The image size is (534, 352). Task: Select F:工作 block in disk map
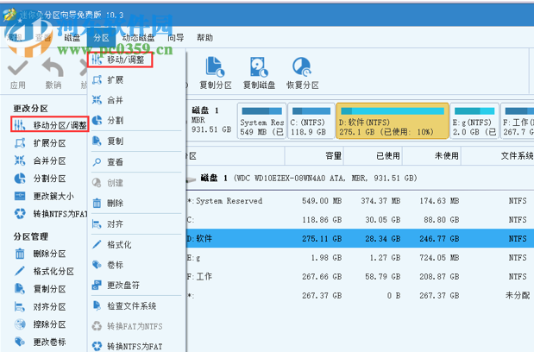pos(518,121)
